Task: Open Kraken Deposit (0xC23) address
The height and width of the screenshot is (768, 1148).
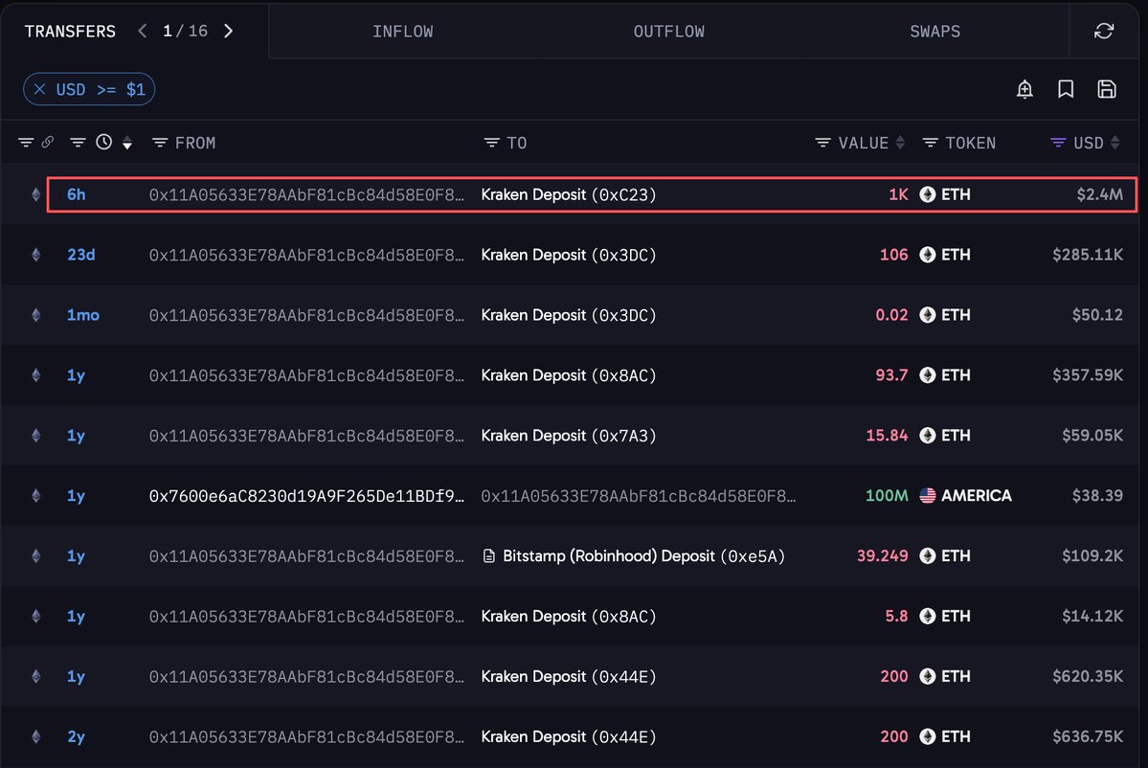Action: point(568,194)
